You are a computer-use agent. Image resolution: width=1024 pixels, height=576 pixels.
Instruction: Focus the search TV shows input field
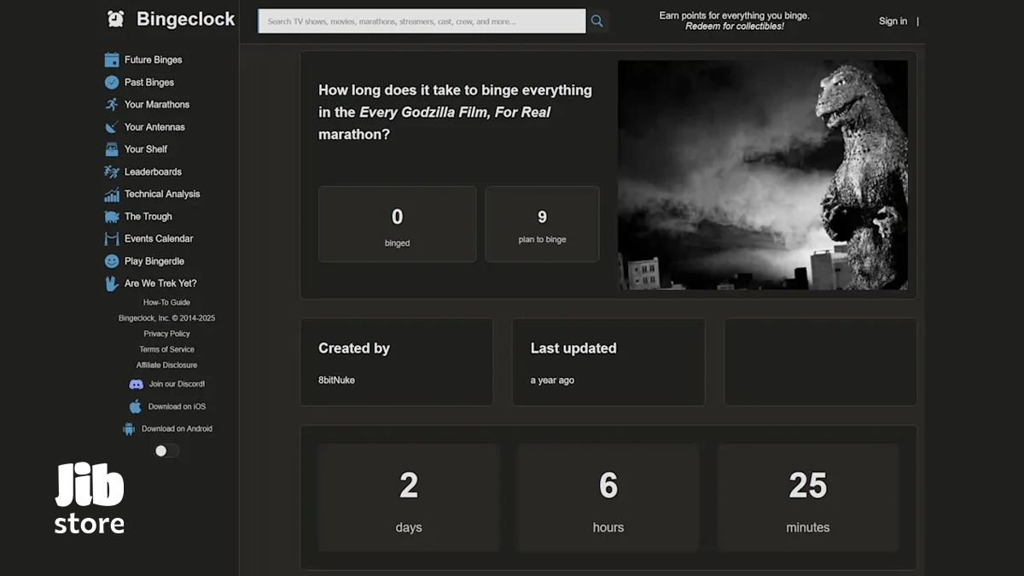pyautogui.click(x=422, y=21)
